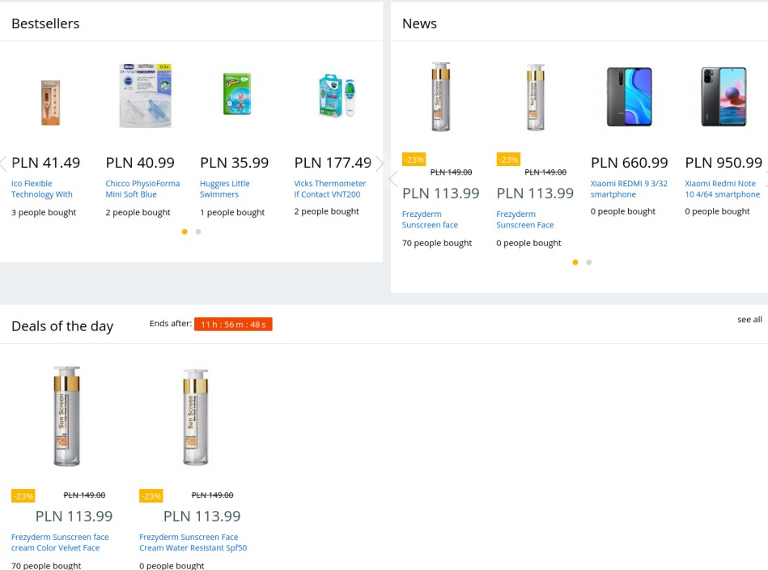
Task: Open Frezyderm Sunscreen Face Cream Water Resistant link
Action: [x=193, y=542]
